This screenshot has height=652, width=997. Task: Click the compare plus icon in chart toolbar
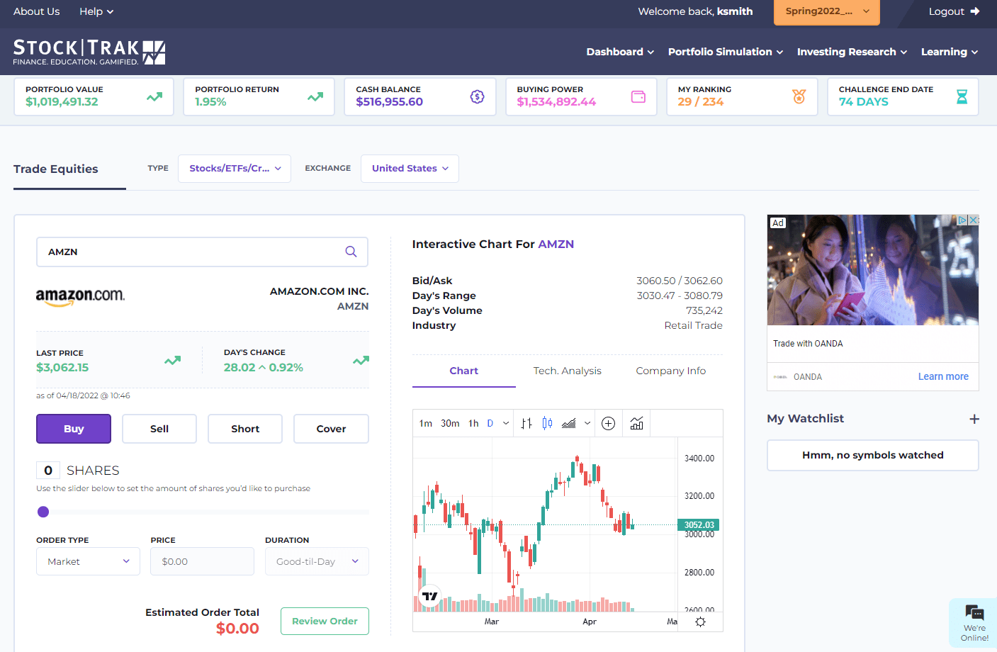[608, 422]
